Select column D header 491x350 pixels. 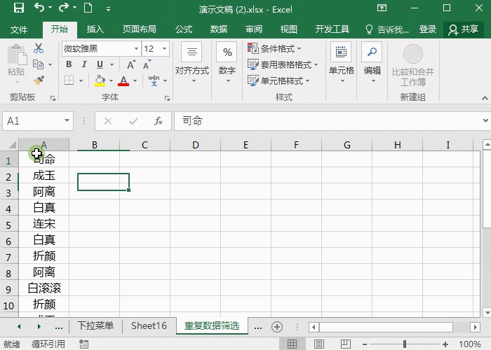(x=196, y=145)
